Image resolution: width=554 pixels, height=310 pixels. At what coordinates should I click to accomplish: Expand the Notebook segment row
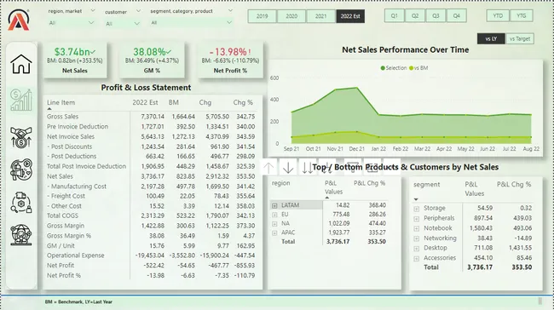[417, 228]
